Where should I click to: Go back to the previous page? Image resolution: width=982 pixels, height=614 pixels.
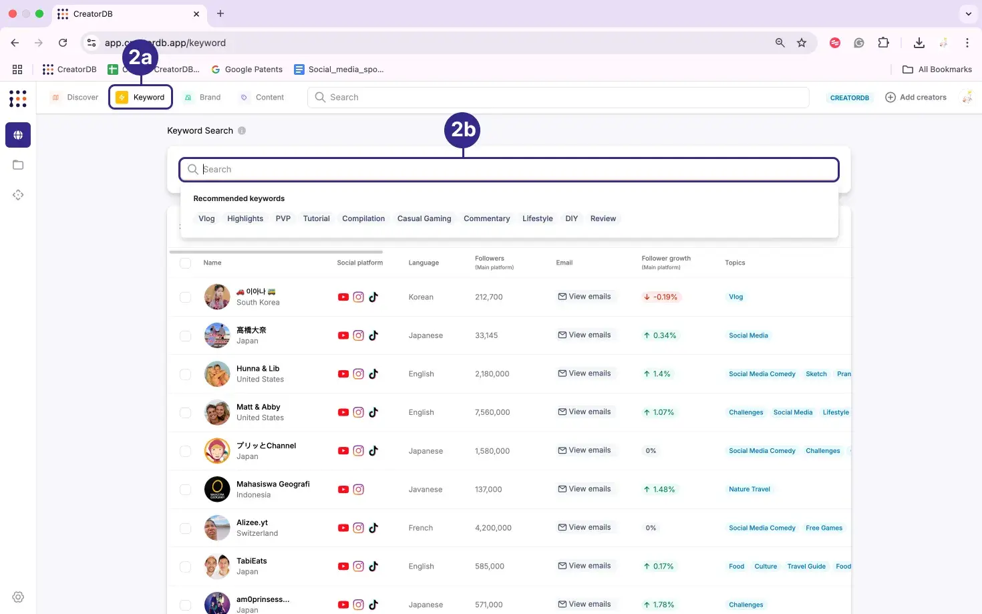click(x=15, y=43)
